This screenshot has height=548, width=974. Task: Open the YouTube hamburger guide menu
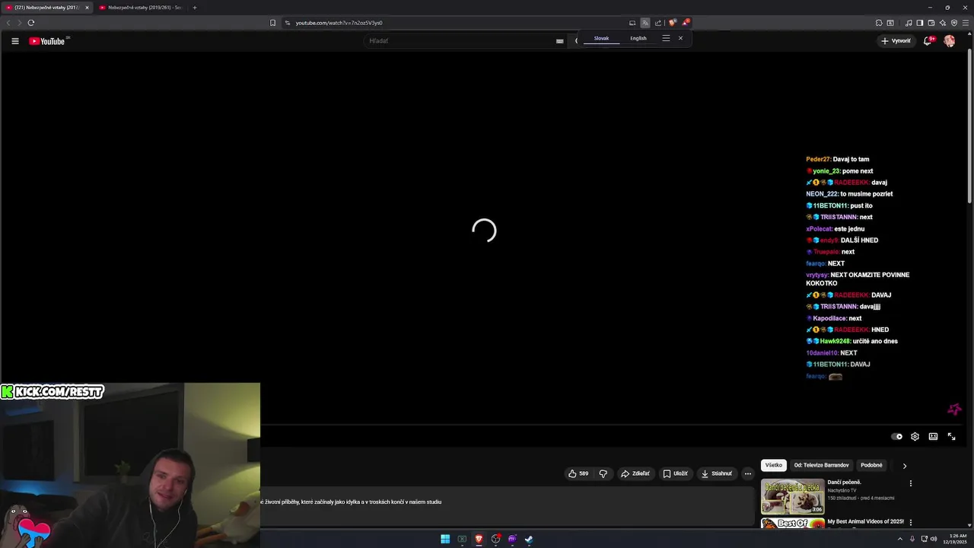point(14,41)
